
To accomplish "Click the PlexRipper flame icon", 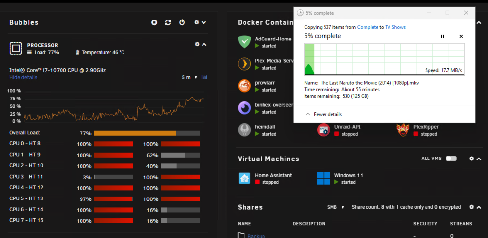I will (403, 130).
